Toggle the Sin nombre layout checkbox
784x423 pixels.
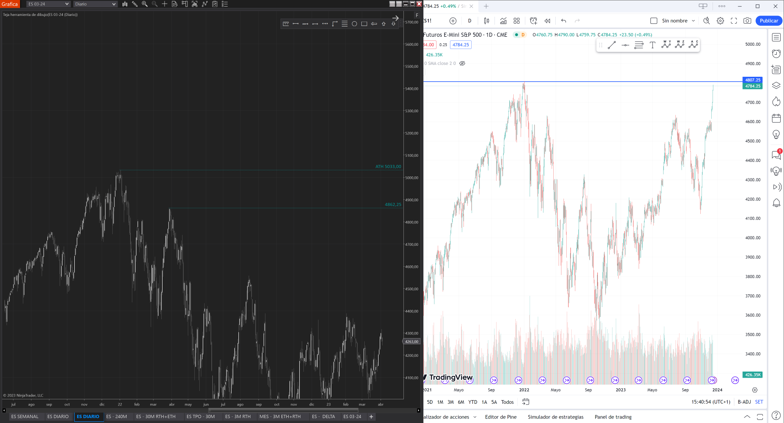(654, 21)
